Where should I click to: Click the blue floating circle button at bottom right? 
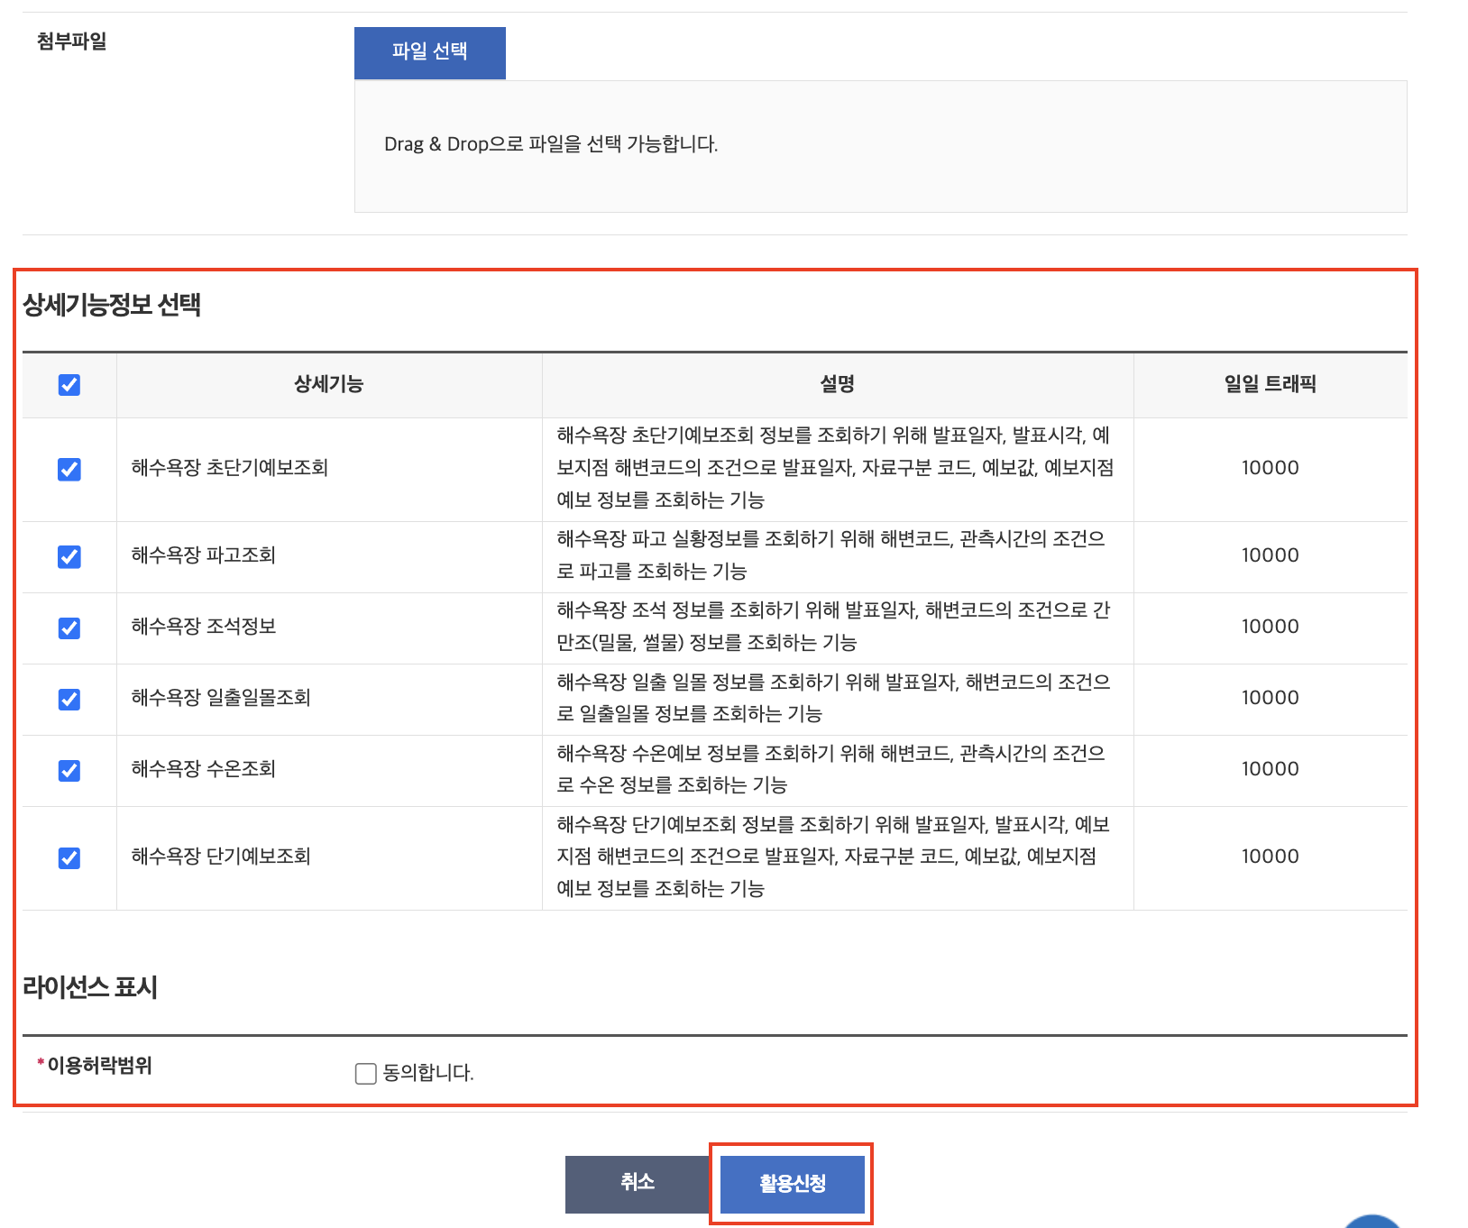1372,1222
